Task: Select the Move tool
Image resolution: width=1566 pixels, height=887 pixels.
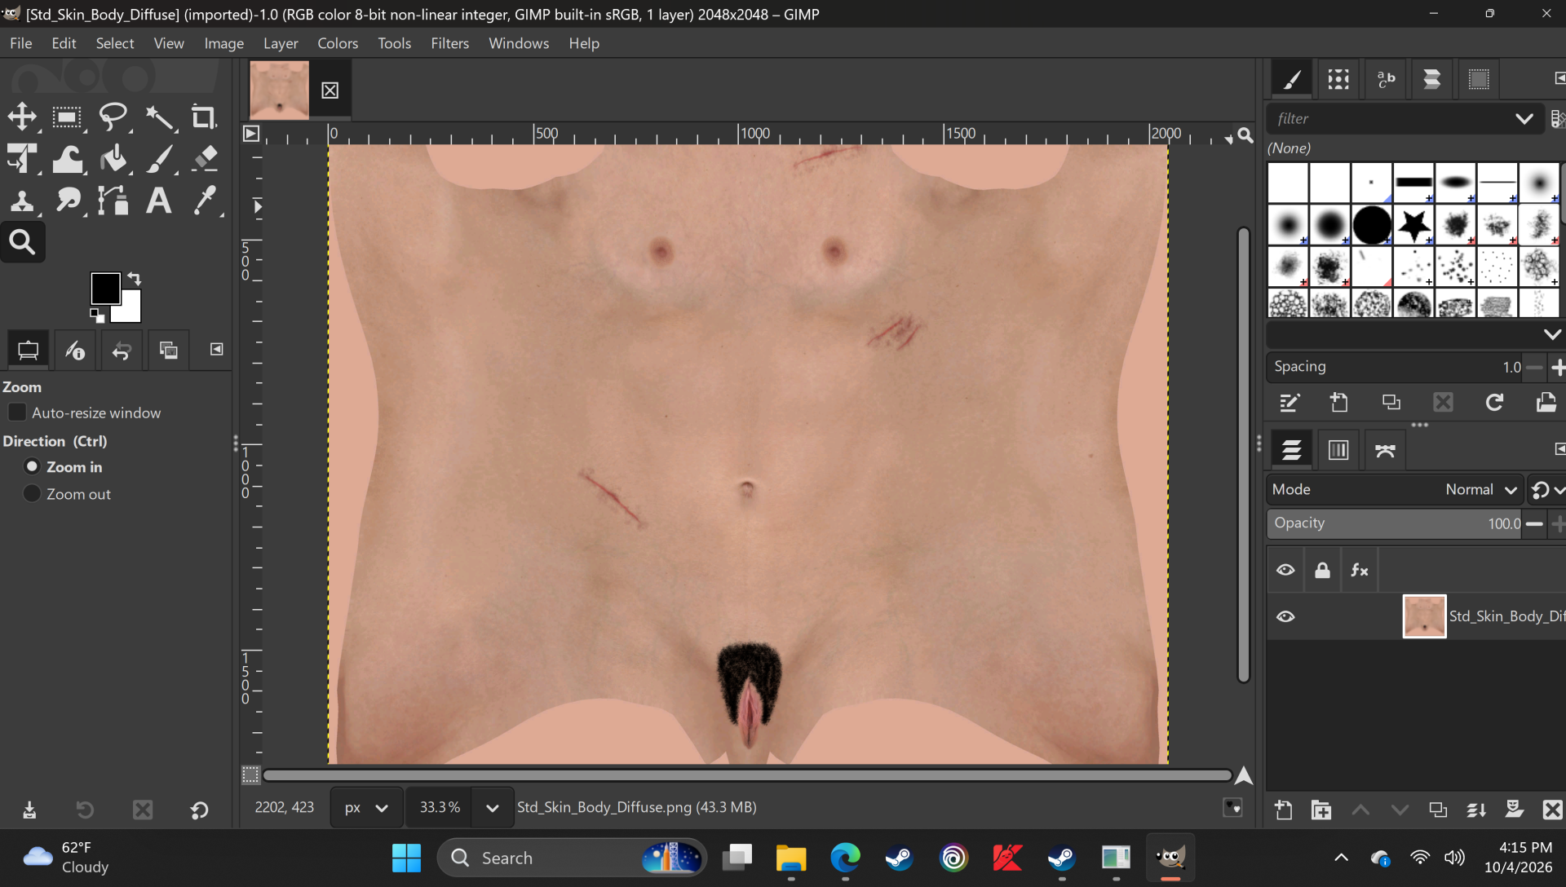Action: point(22,117)
